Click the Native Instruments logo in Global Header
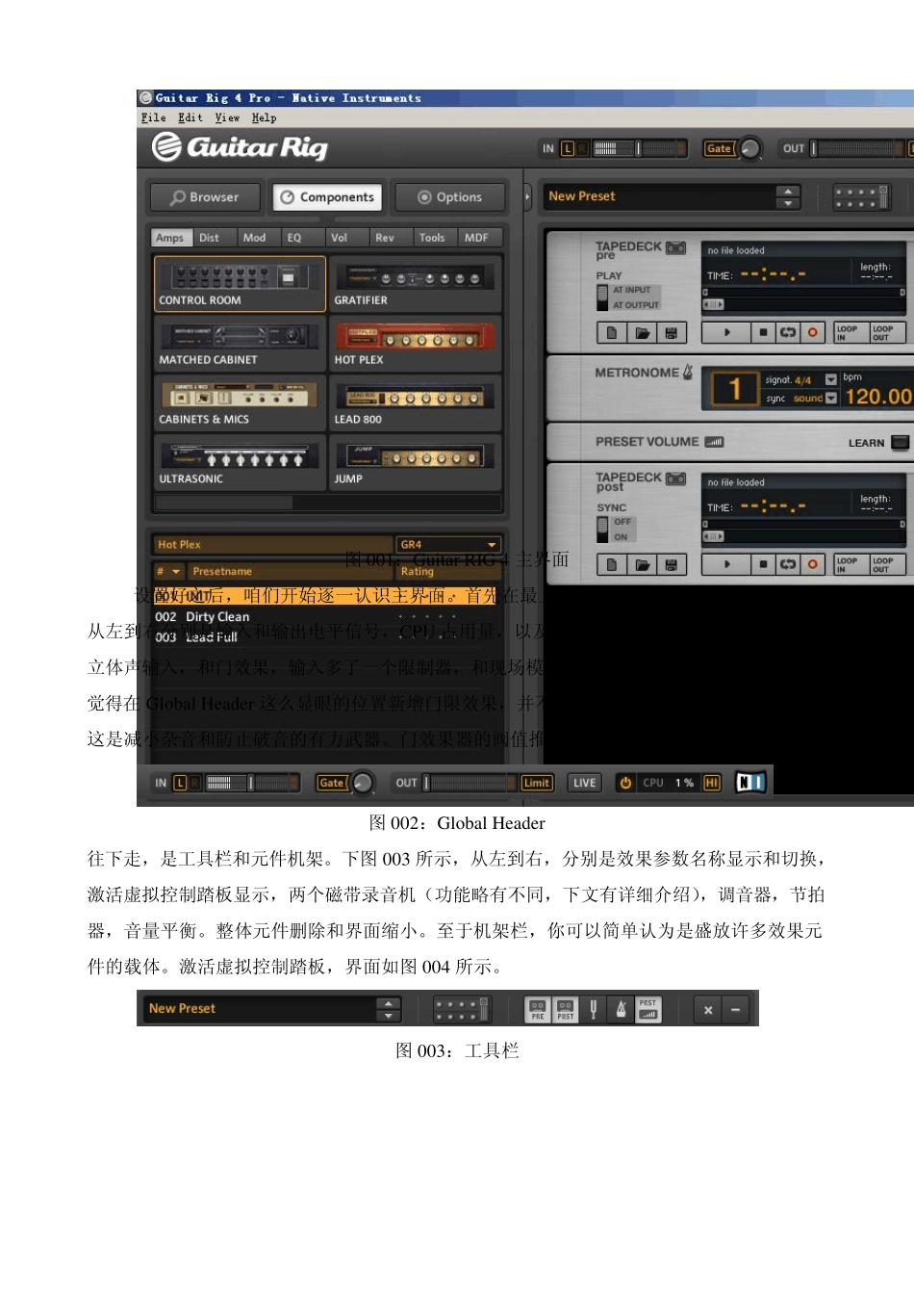Image resolution: width=914 pixels, height=1294 pixels. coord(750,782)
